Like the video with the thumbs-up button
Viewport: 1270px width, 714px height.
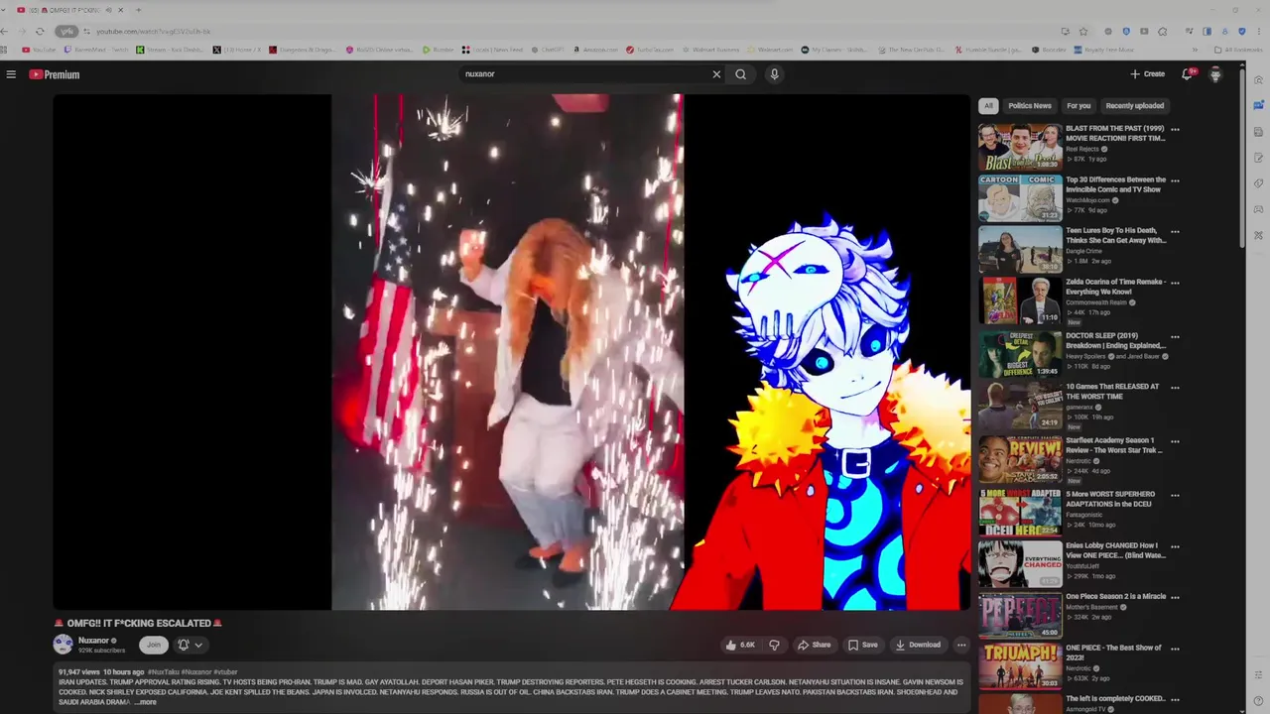[740, 645]
